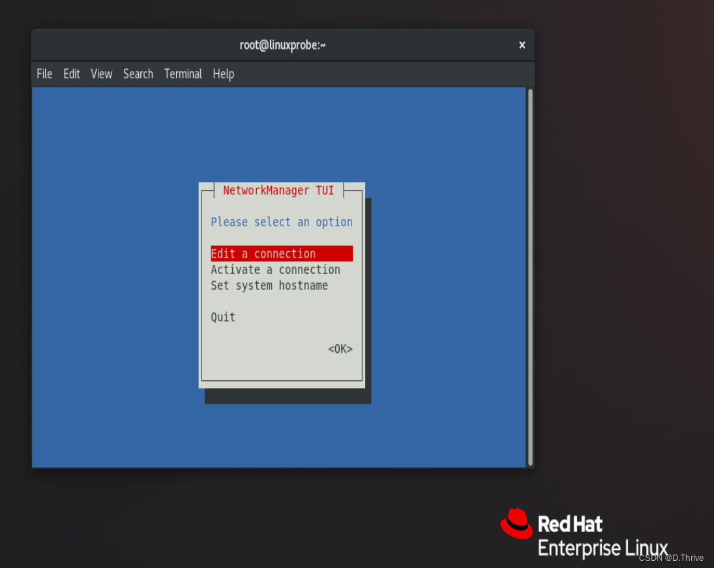Choose Activate a connection
The width and height of the screenshot is (714, 568).
click(275, 270)
